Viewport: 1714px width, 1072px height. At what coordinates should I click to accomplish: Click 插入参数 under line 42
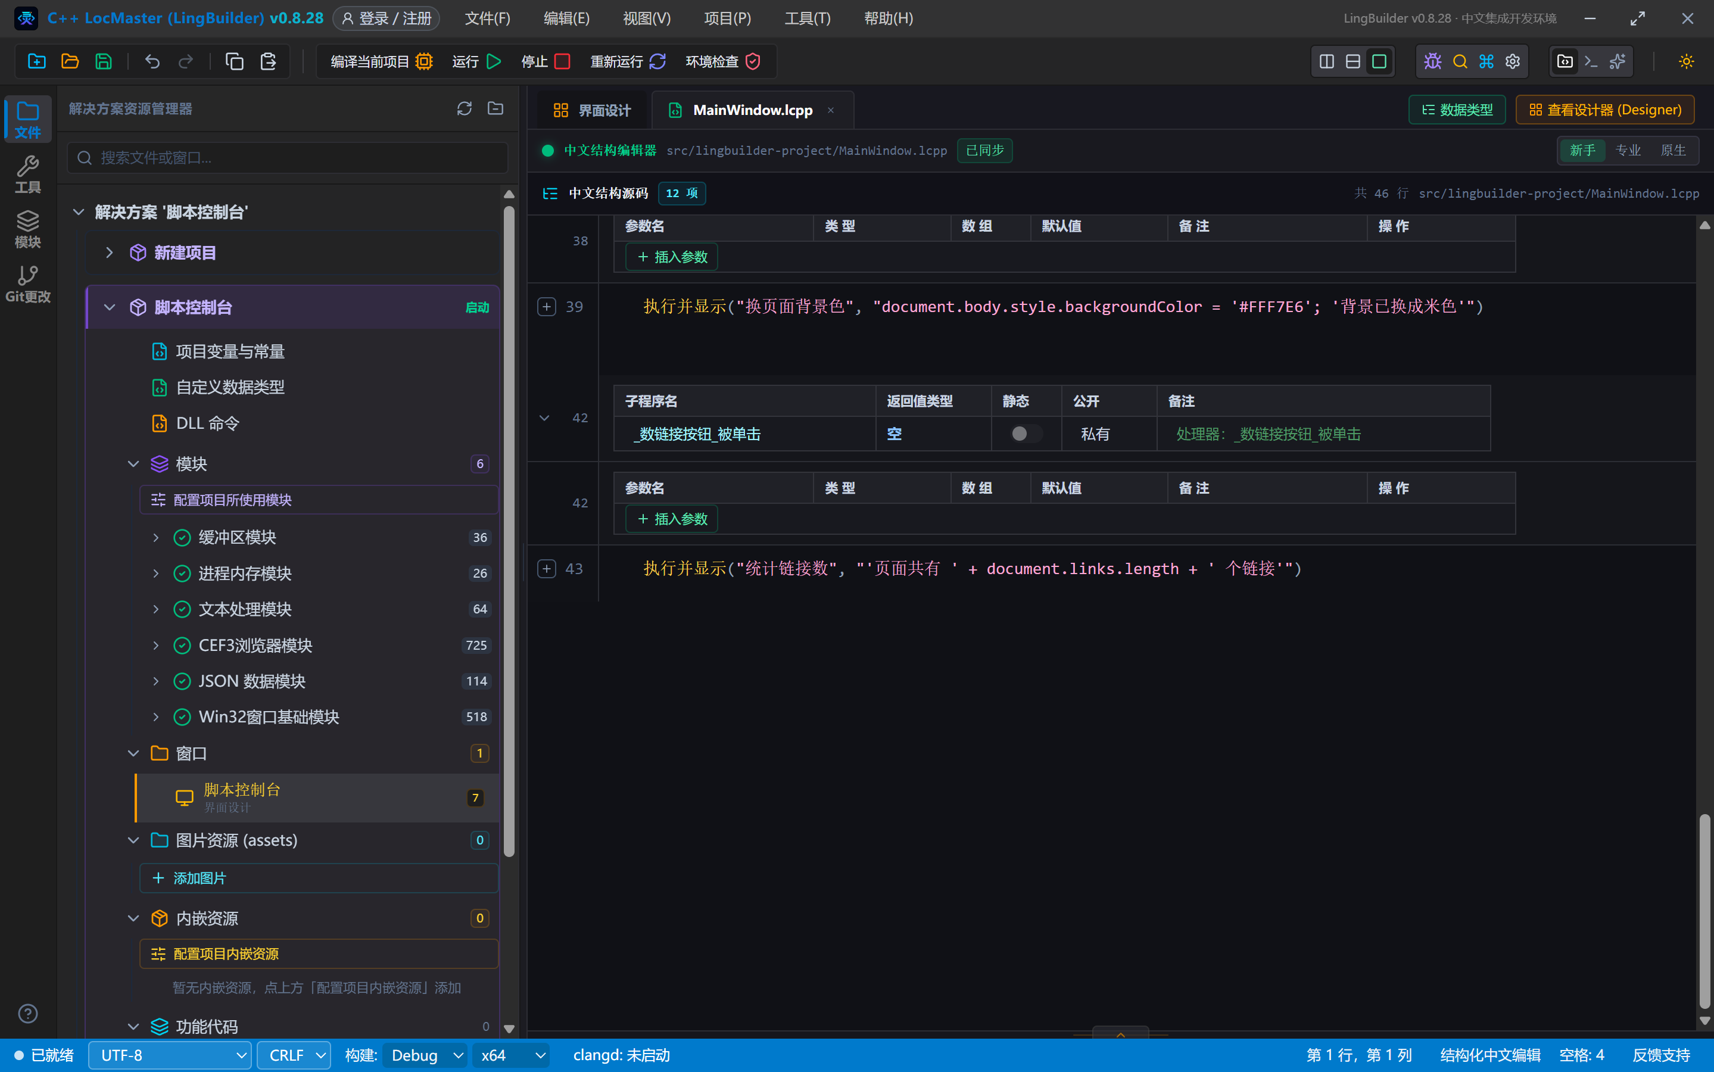pos(672,518)
